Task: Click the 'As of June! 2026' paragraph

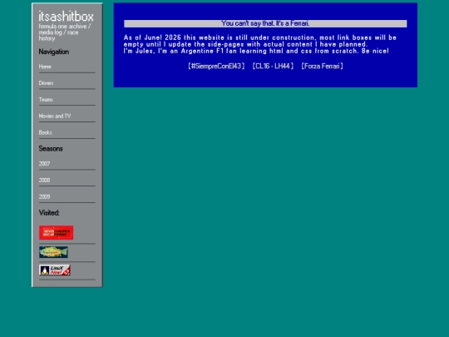Action: click(260, 44)
